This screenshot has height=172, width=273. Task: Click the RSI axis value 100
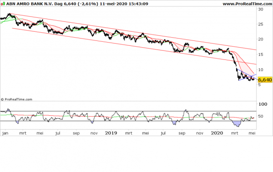pos(263,104)
